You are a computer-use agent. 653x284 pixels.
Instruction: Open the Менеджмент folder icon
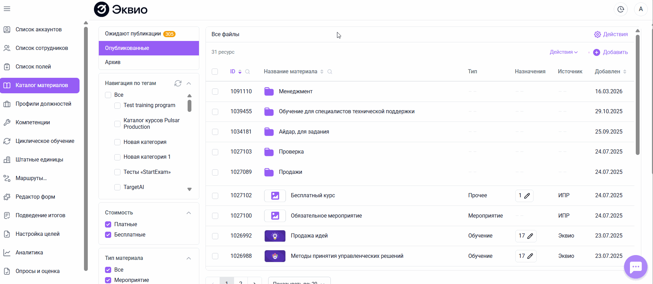tap(269, 92)
